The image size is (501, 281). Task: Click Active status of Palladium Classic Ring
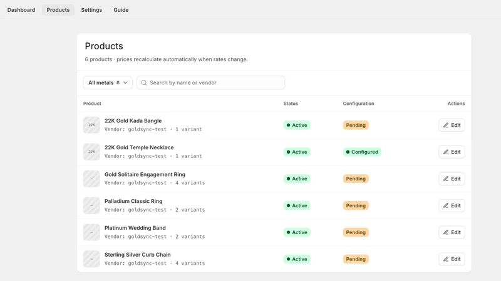297,205
